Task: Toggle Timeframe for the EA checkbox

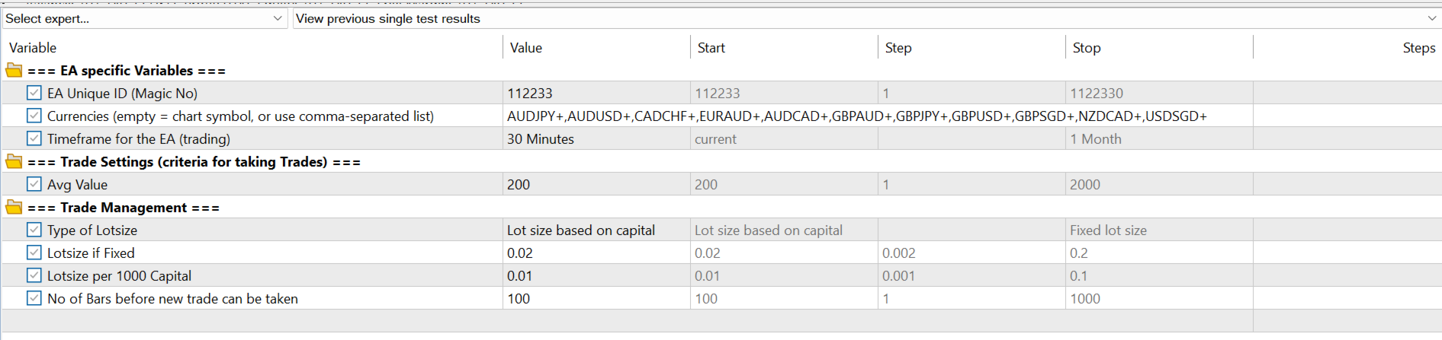Action: coord(34,138)
